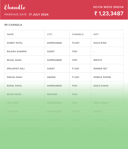Click the 99 CHANDLA count label
This screenshot has width=128, height=149.
pyautogui.click(x=13, y=25)
